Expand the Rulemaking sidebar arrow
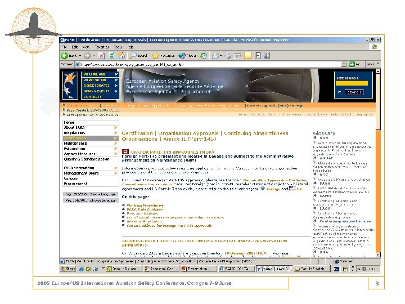Image resolution: width=405 pixels, height=304 pixels. point(115,149)
